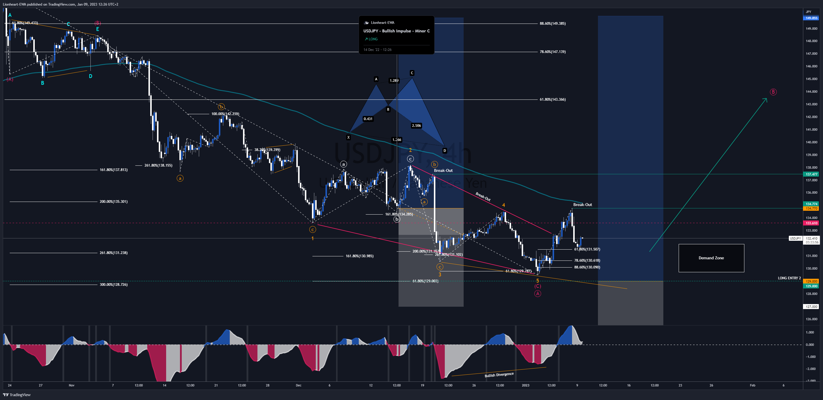This screenshot has height=400, width=823.
Task: Click the 261.80%(131.238) extension label
Action: [113, 253]
